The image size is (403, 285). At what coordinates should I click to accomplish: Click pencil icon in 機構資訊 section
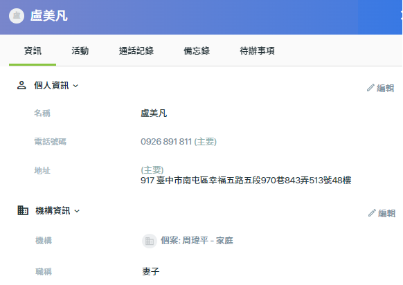click(372, 213)
